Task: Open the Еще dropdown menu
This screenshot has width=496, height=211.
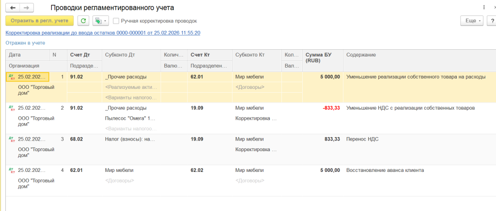Action: tap(472, 21)
